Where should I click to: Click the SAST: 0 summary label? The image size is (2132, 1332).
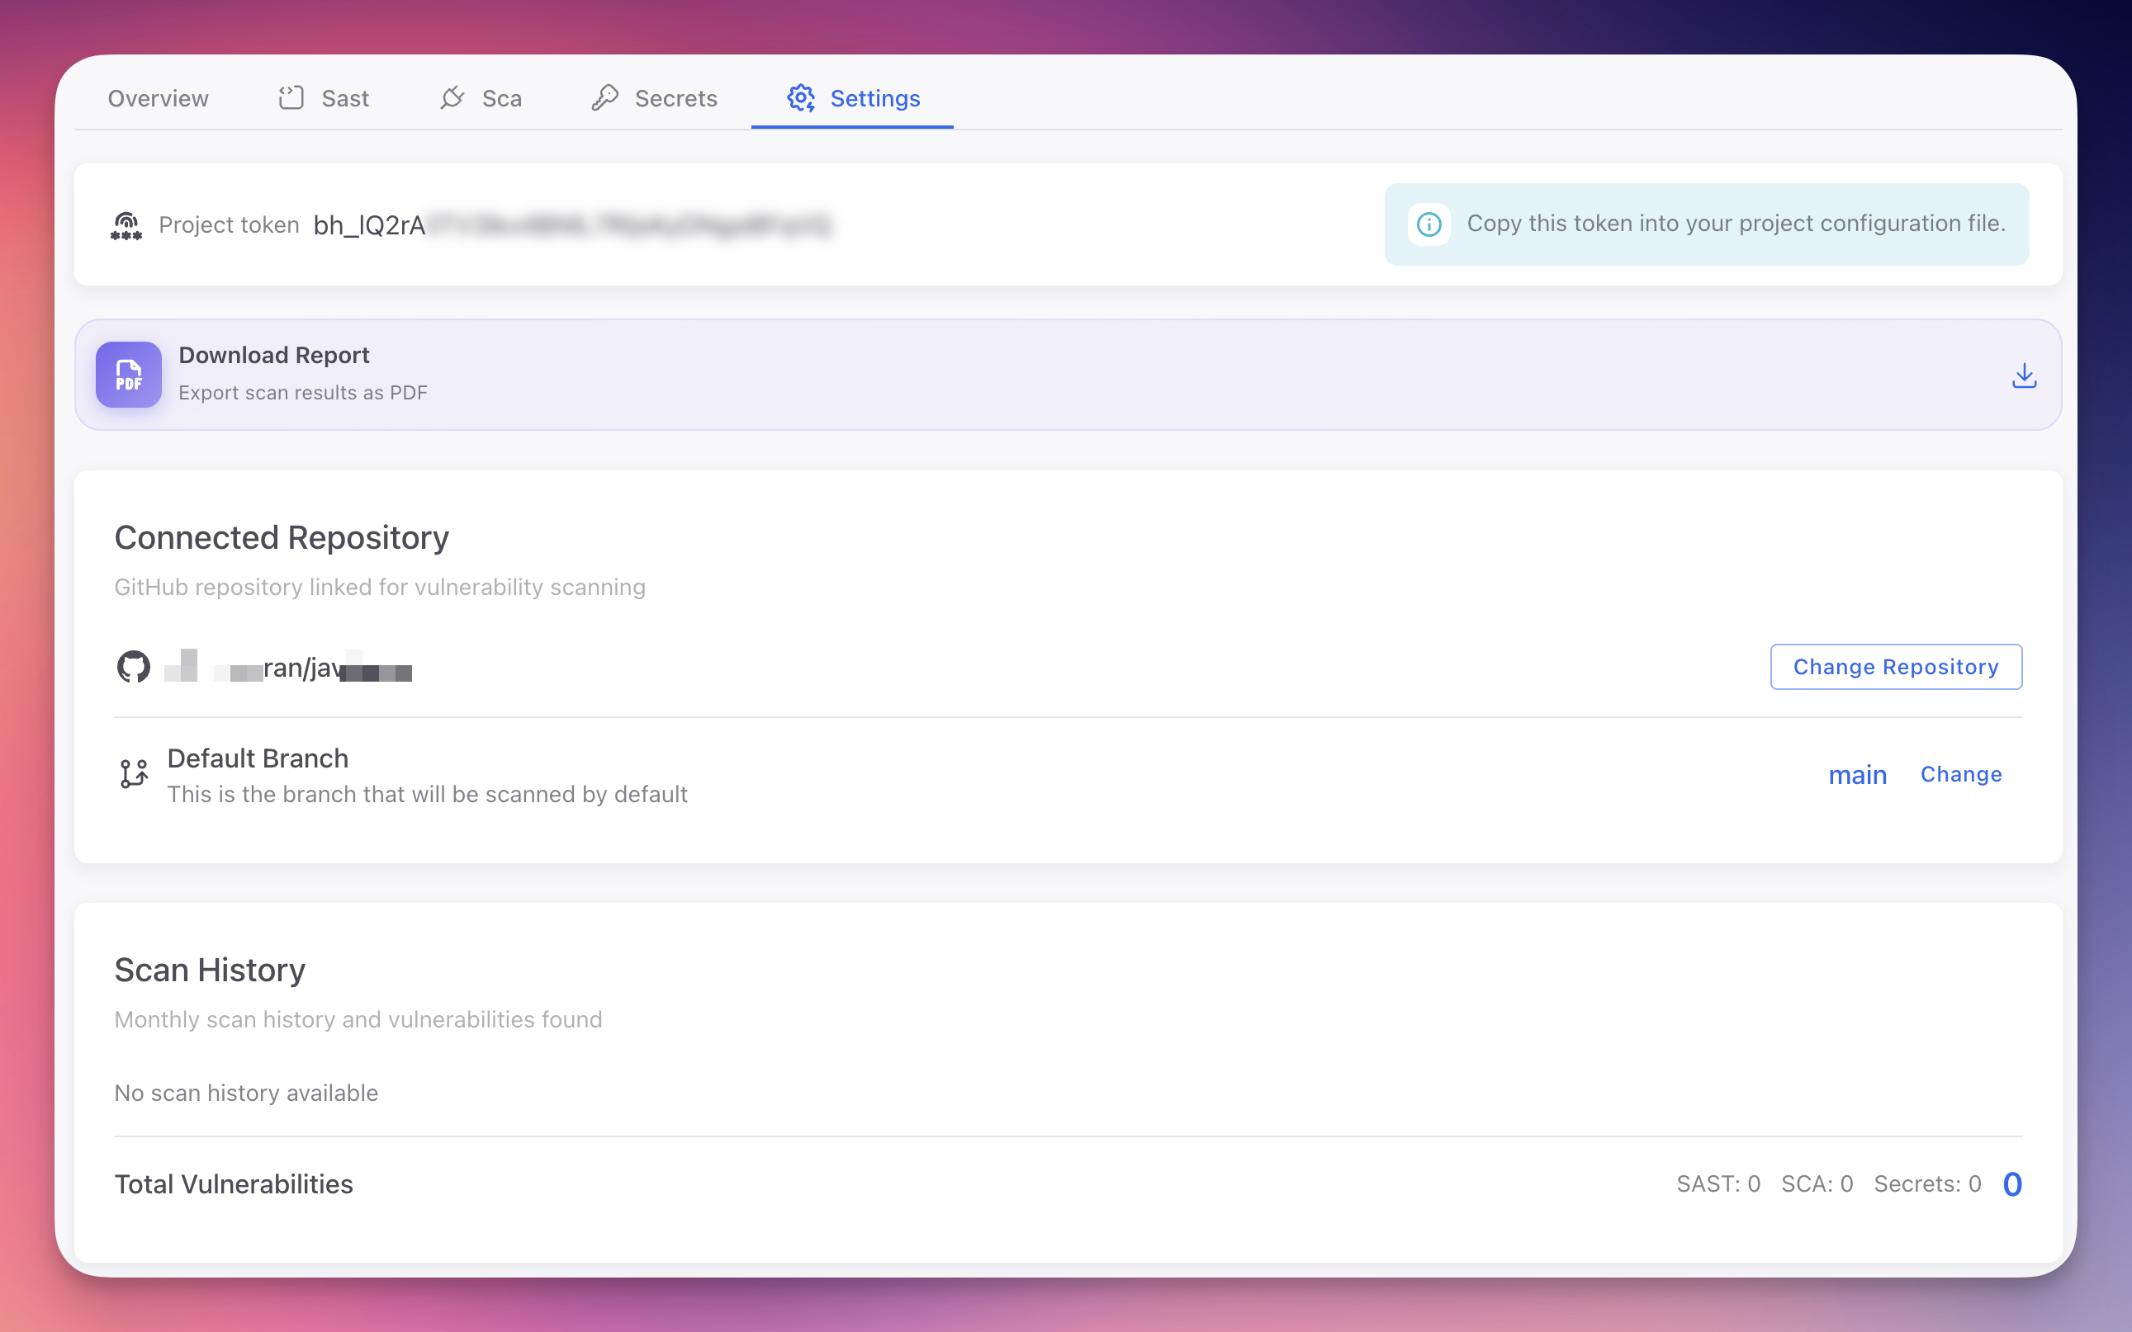tap(1717, 1184)
